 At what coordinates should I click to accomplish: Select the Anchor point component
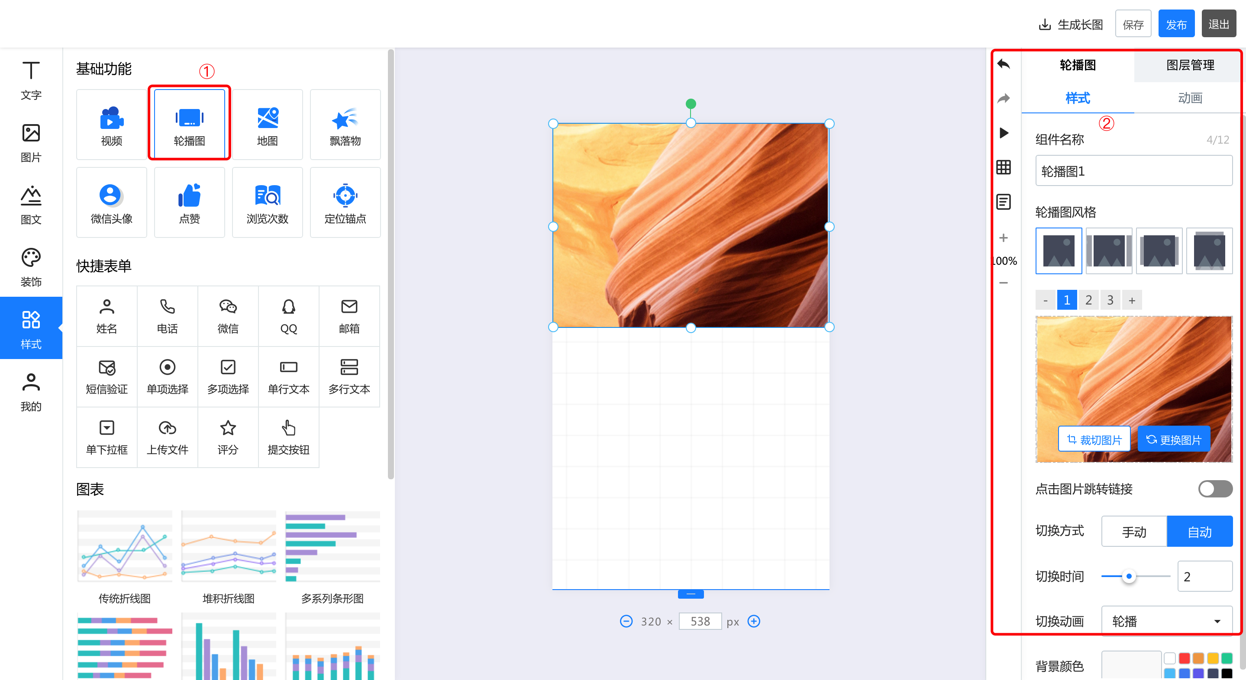coord(345,202)
